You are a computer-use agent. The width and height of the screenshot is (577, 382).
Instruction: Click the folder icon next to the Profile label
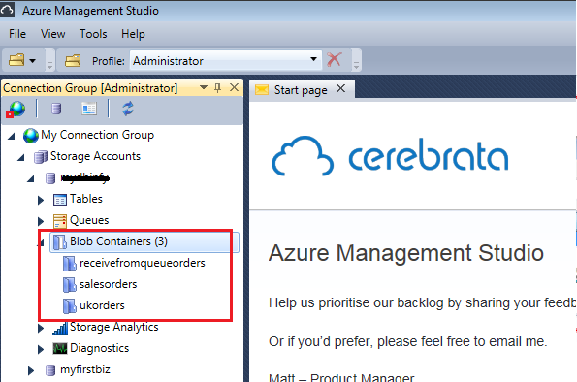[x=73, y=60]
